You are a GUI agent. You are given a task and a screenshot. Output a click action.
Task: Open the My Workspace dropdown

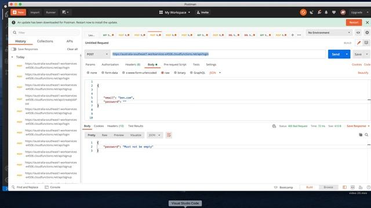174,12
